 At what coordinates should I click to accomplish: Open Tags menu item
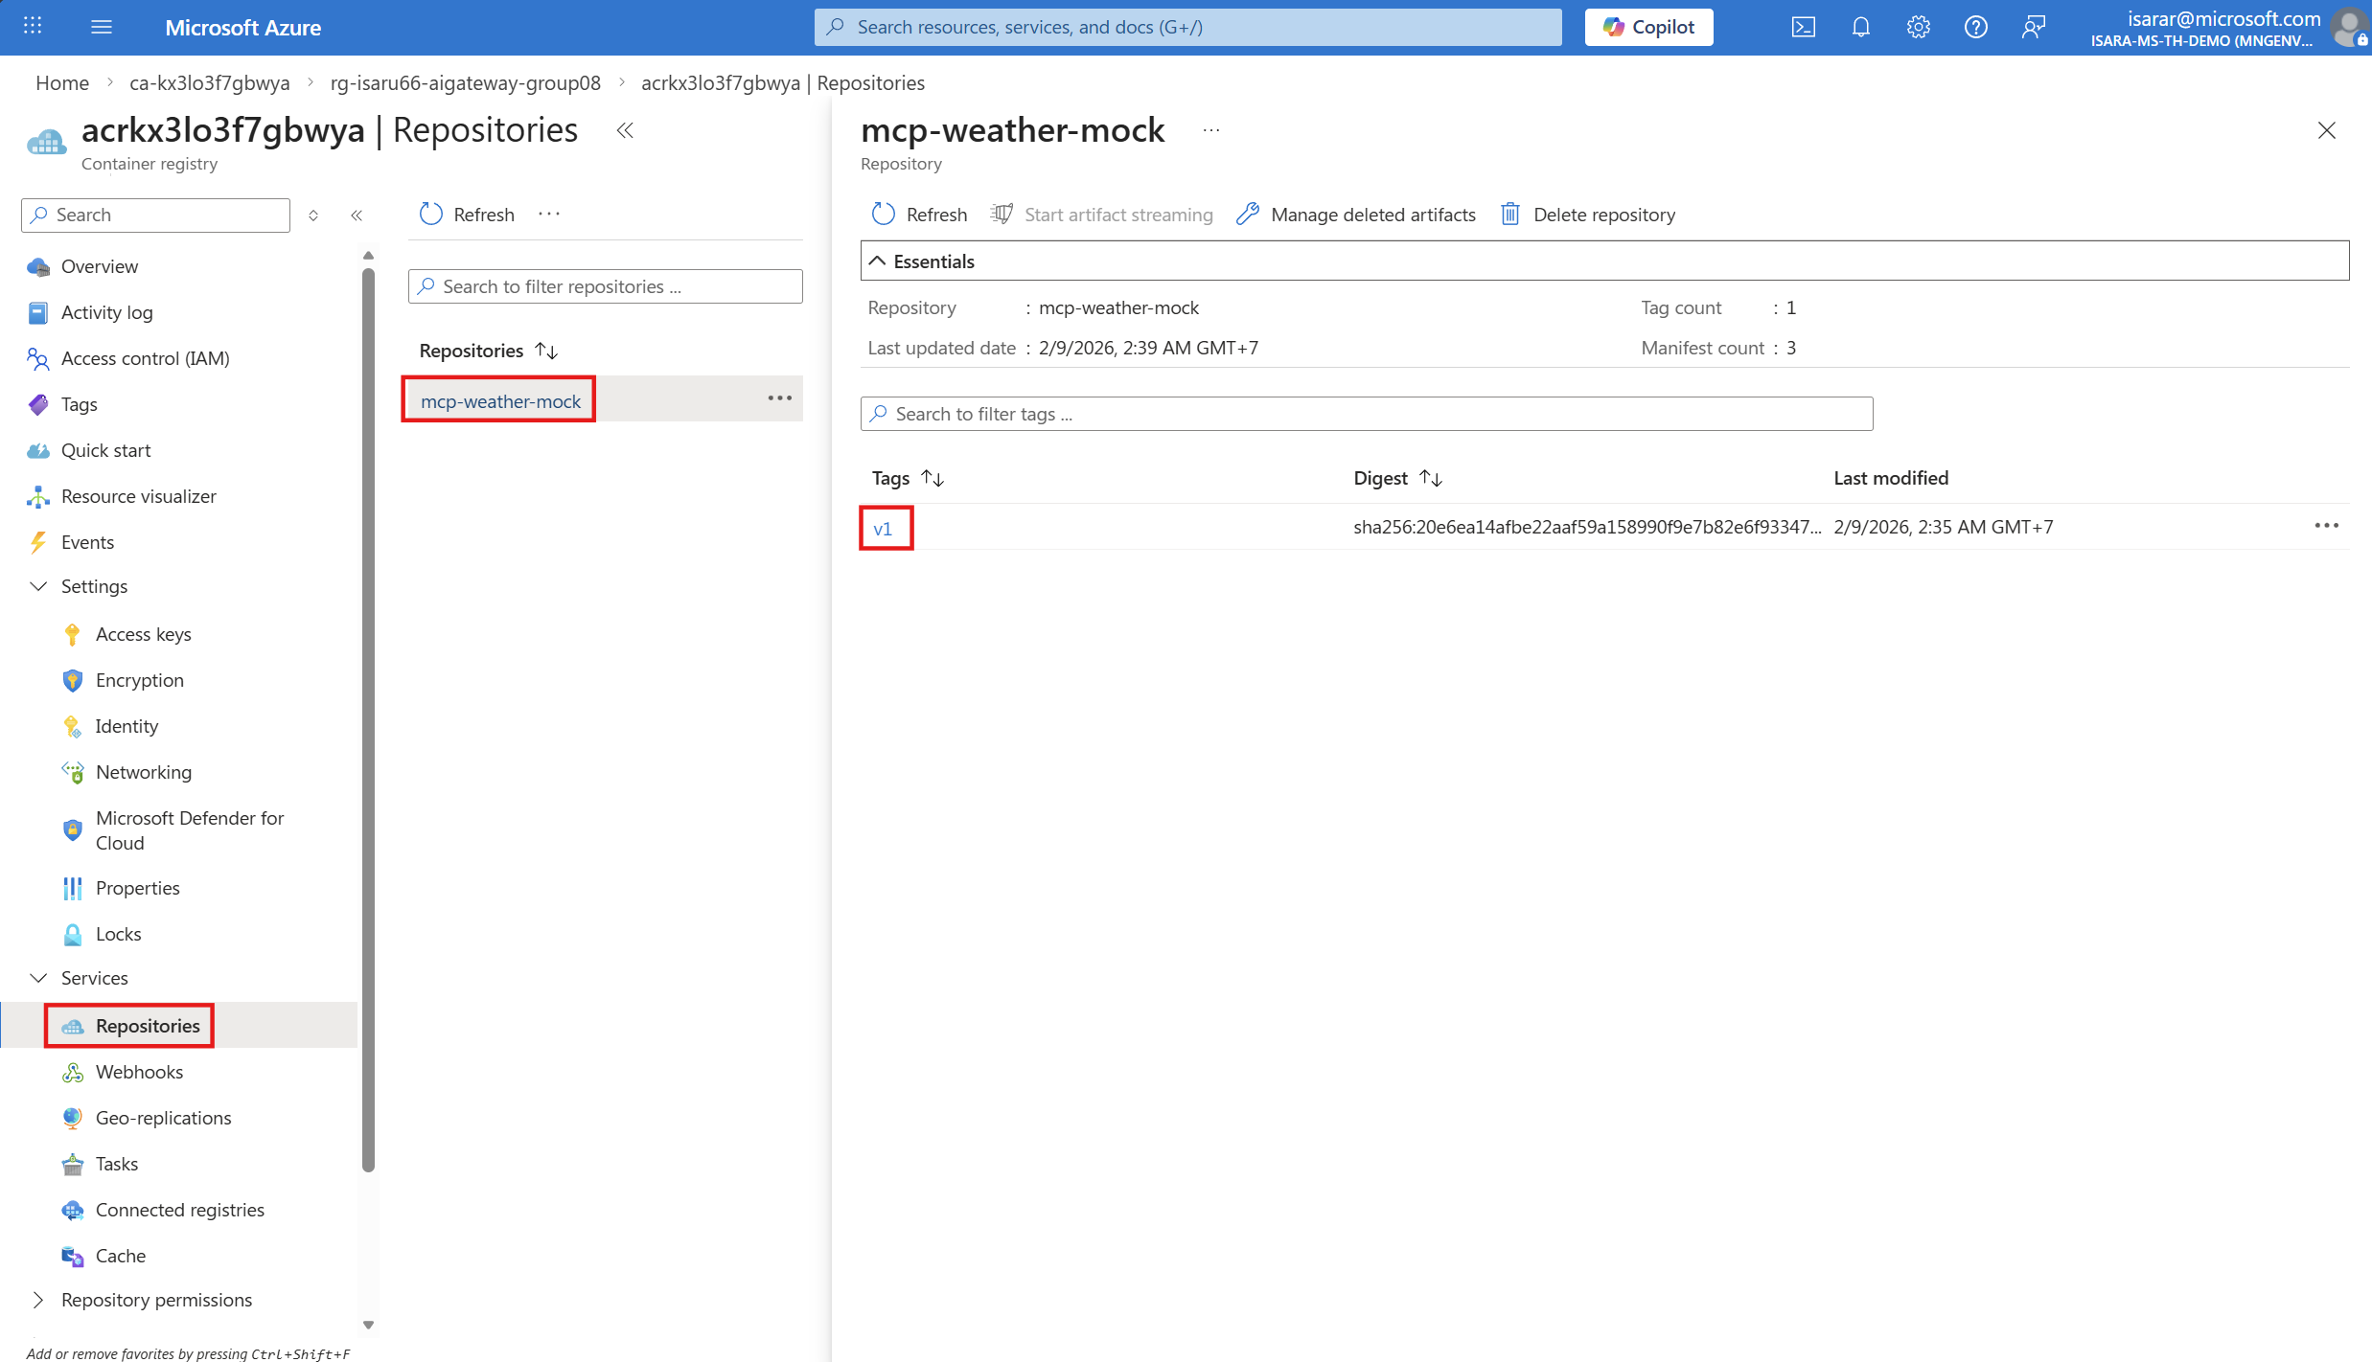tap(79, 404)
